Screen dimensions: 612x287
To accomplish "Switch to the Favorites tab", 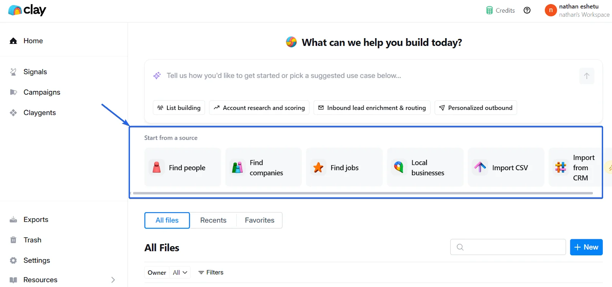I will [259, 220].
